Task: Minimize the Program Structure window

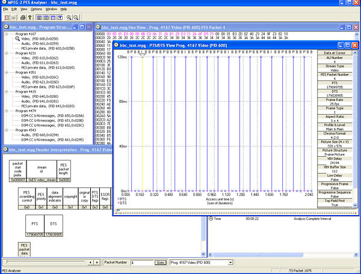Action: pos(75,27)
